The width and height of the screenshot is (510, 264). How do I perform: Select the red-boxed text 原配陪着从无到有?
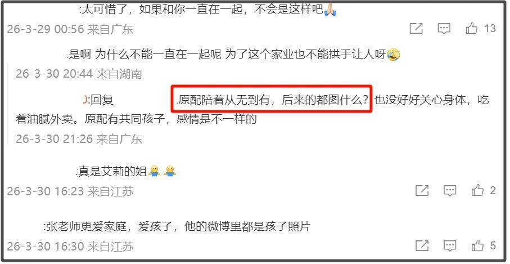tap(223, 99)
